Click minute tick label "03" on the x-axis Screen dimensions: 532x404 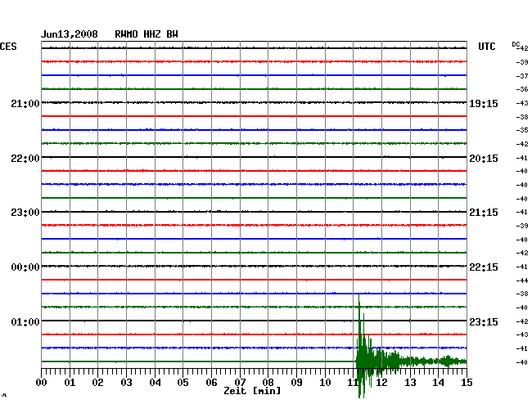click(x=126, y=382)
